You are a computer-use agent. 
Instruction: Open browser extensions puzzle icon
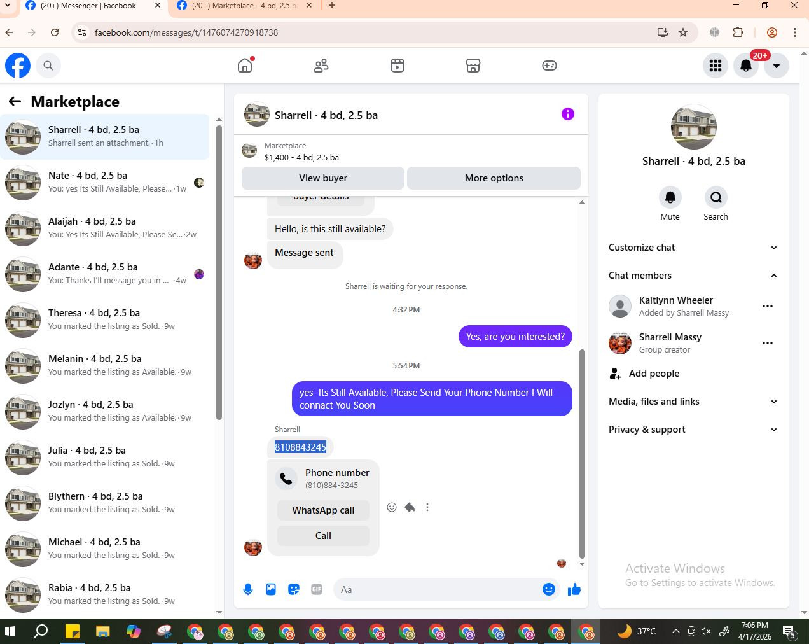[738, 32]
